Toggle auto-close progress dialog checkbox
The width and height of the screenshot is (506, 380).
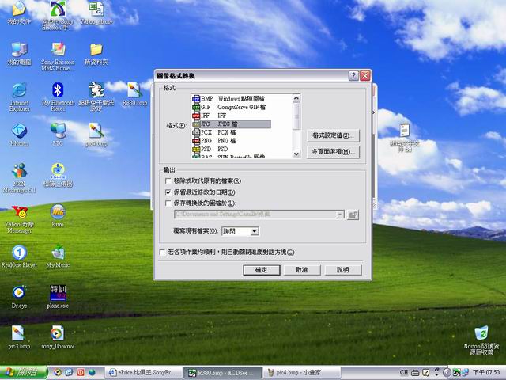162,252
